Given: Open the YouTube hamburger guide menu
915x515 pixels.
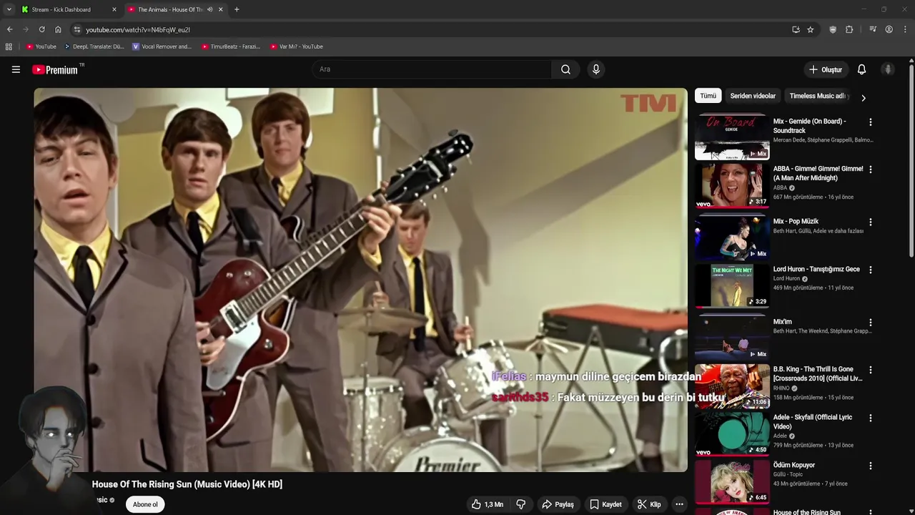Looking at the screenshot, I should click(16, 69).
